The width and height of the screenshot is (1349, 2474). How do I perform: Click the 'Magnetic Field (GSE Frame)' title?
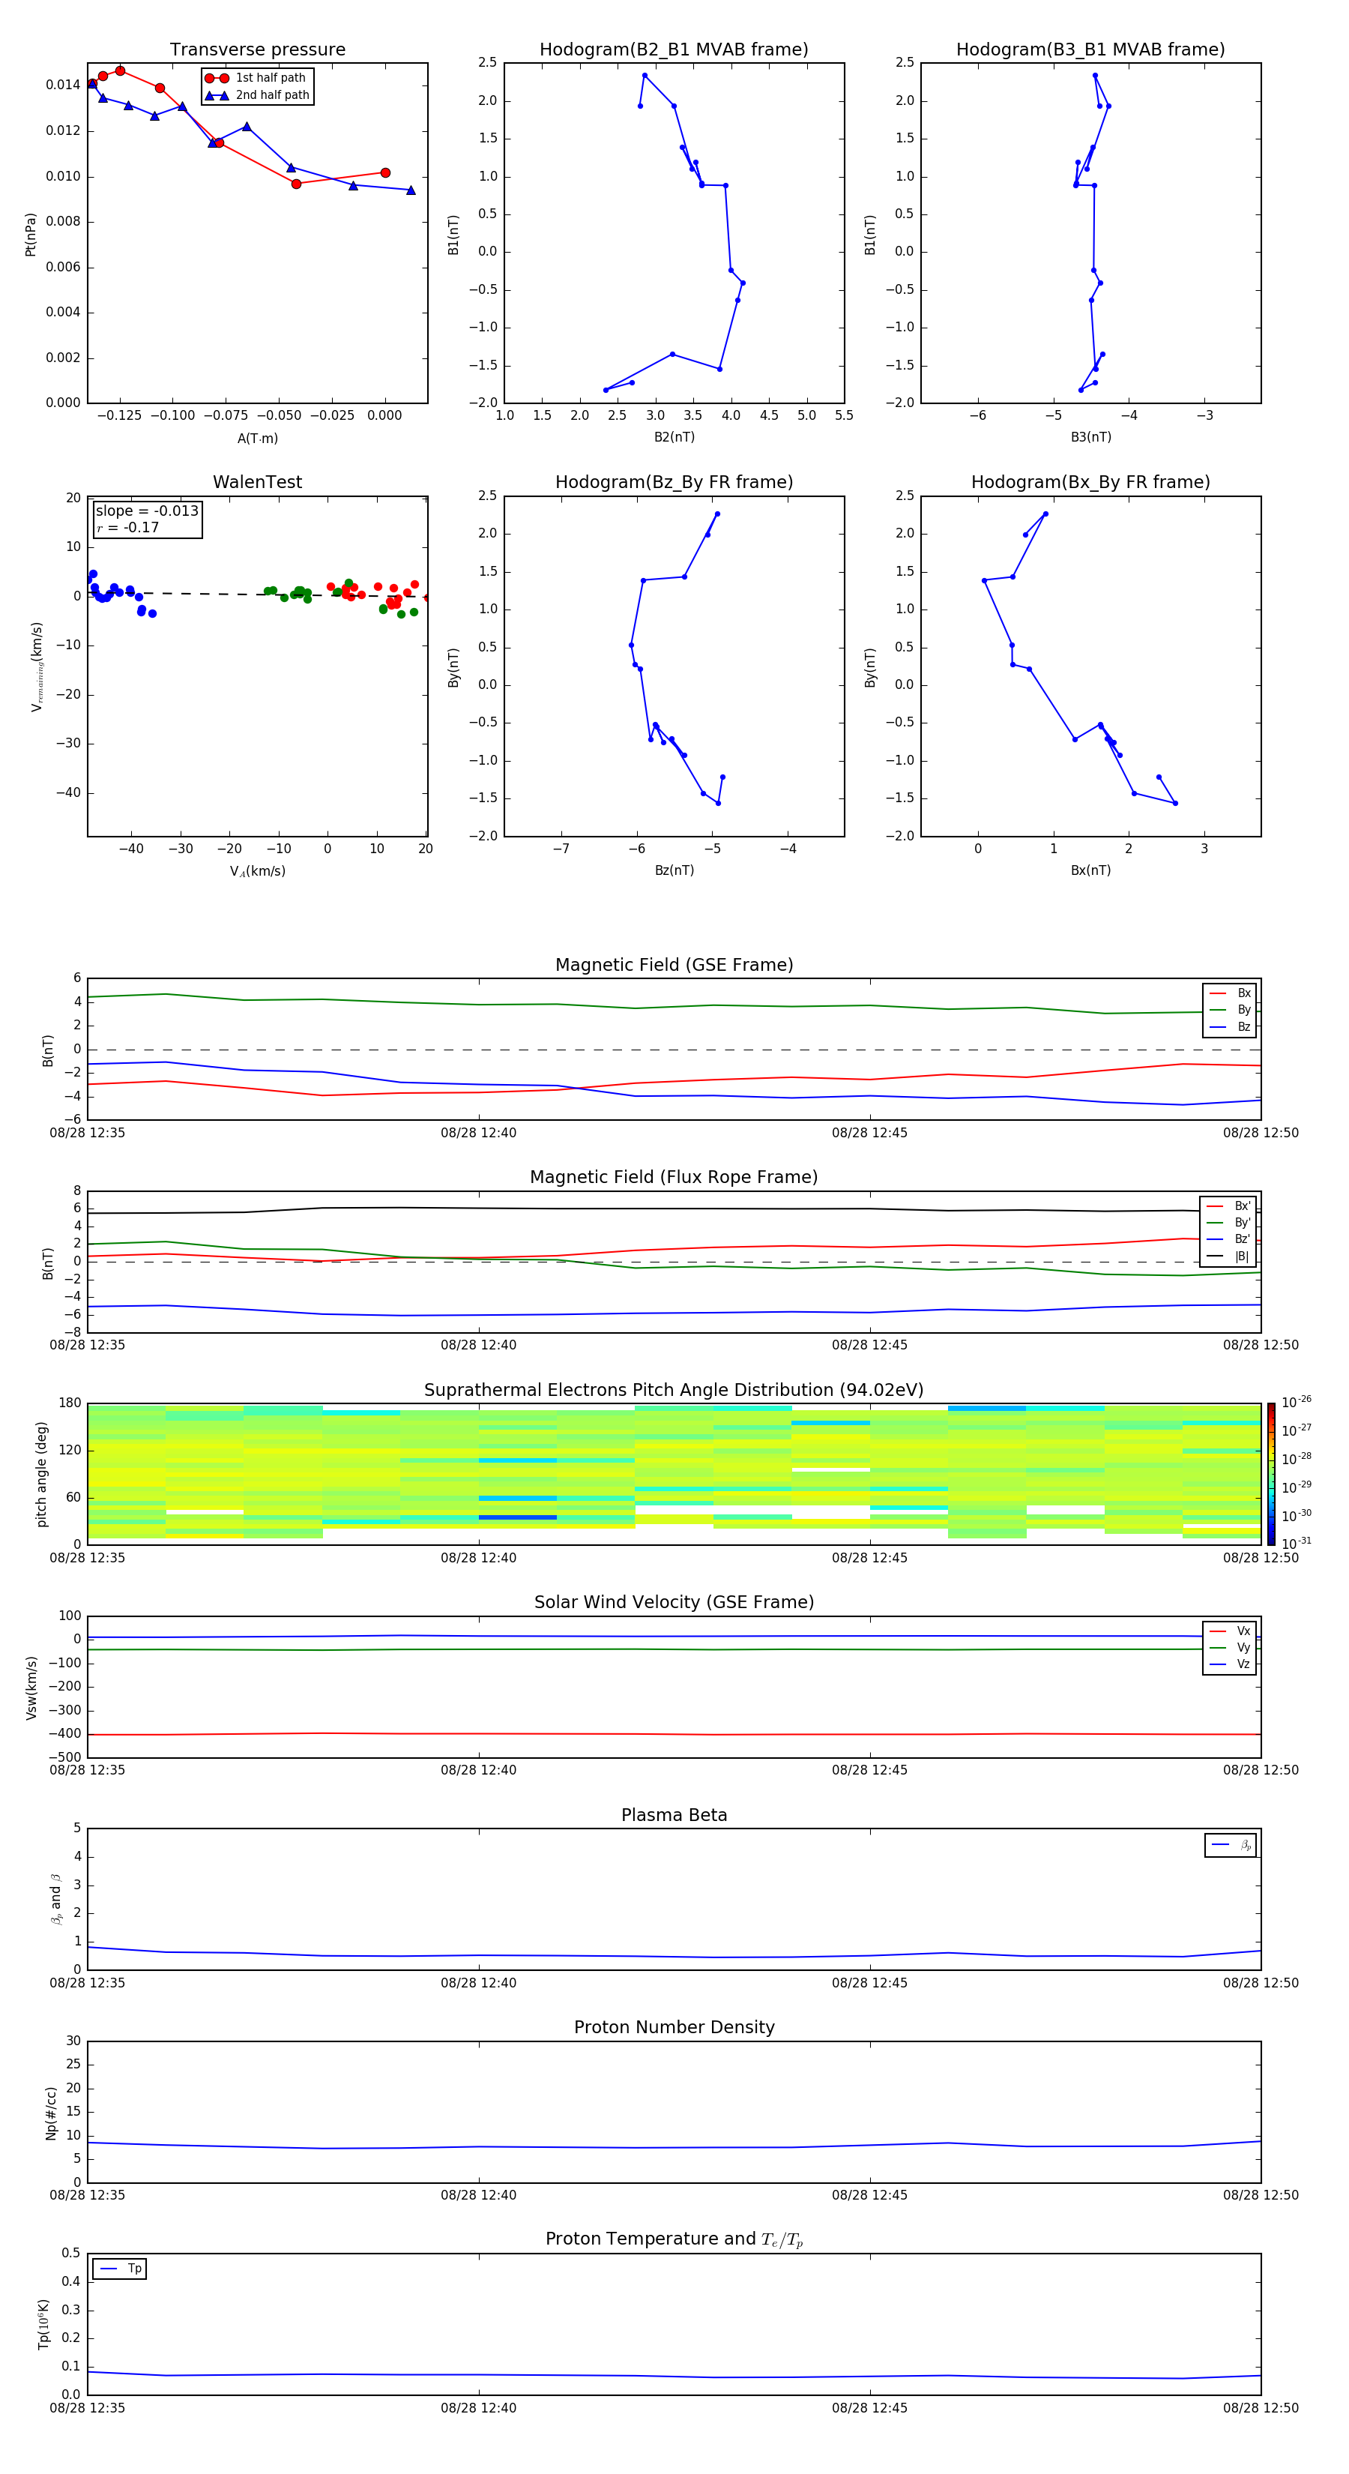(674, 965)
